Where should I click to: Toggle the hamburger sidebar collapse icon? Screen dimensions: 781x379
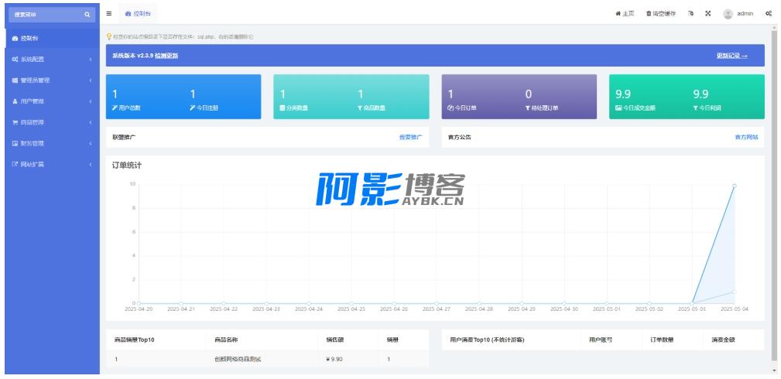point(109,14)
